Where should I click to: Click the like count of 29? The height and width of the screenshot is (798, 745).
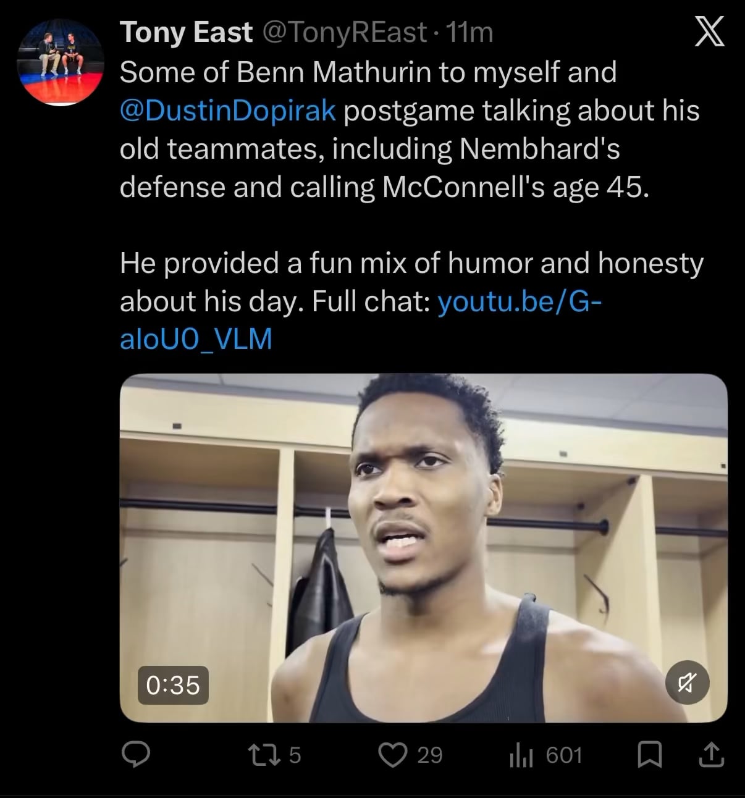click(x=429, y=755)
